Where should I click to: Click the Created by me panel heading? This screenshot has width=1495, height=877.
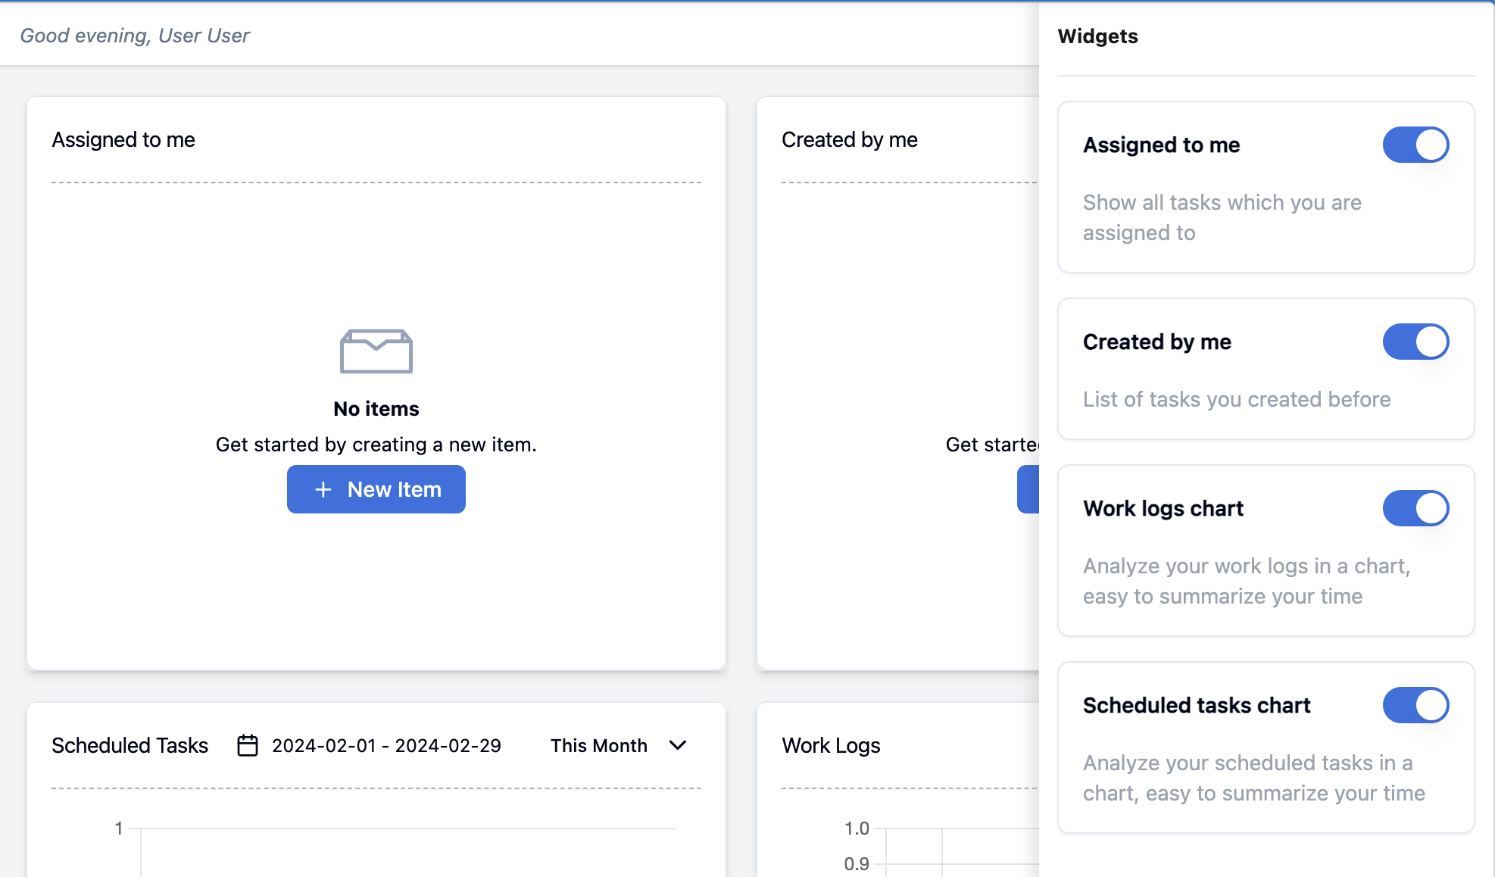coord(849,139)
